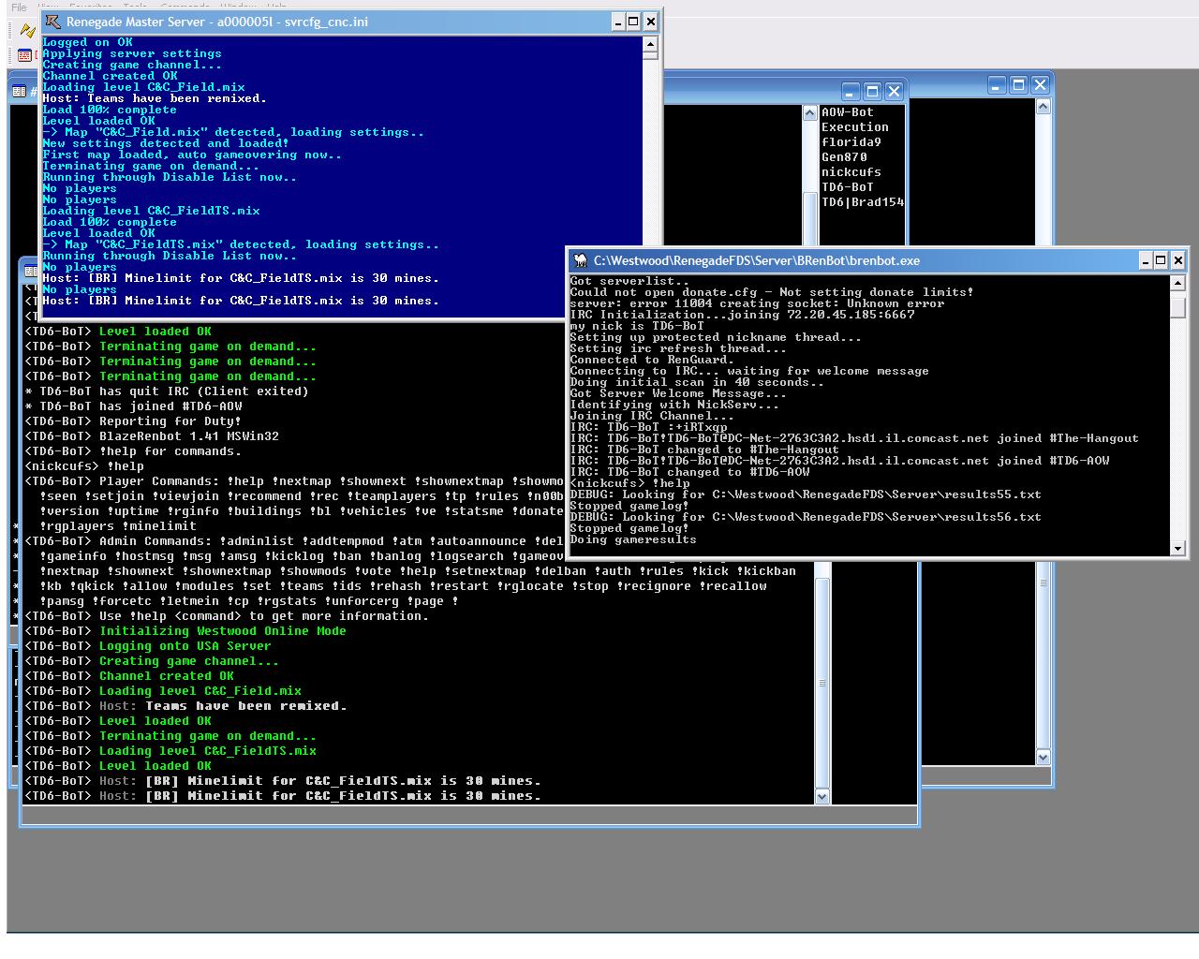Click the chat message input field
This screenshot has width=1199, height=959.
(468, 816)
